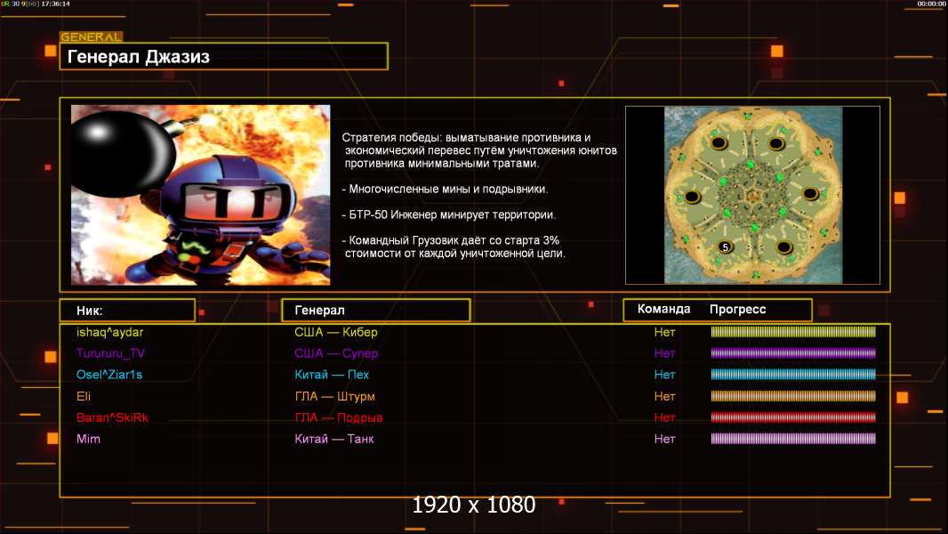This screenshot has width=948, height=534.
Task: Open Китай — Пех general selection
Action: pyautogui.click(x=332, y=375)
